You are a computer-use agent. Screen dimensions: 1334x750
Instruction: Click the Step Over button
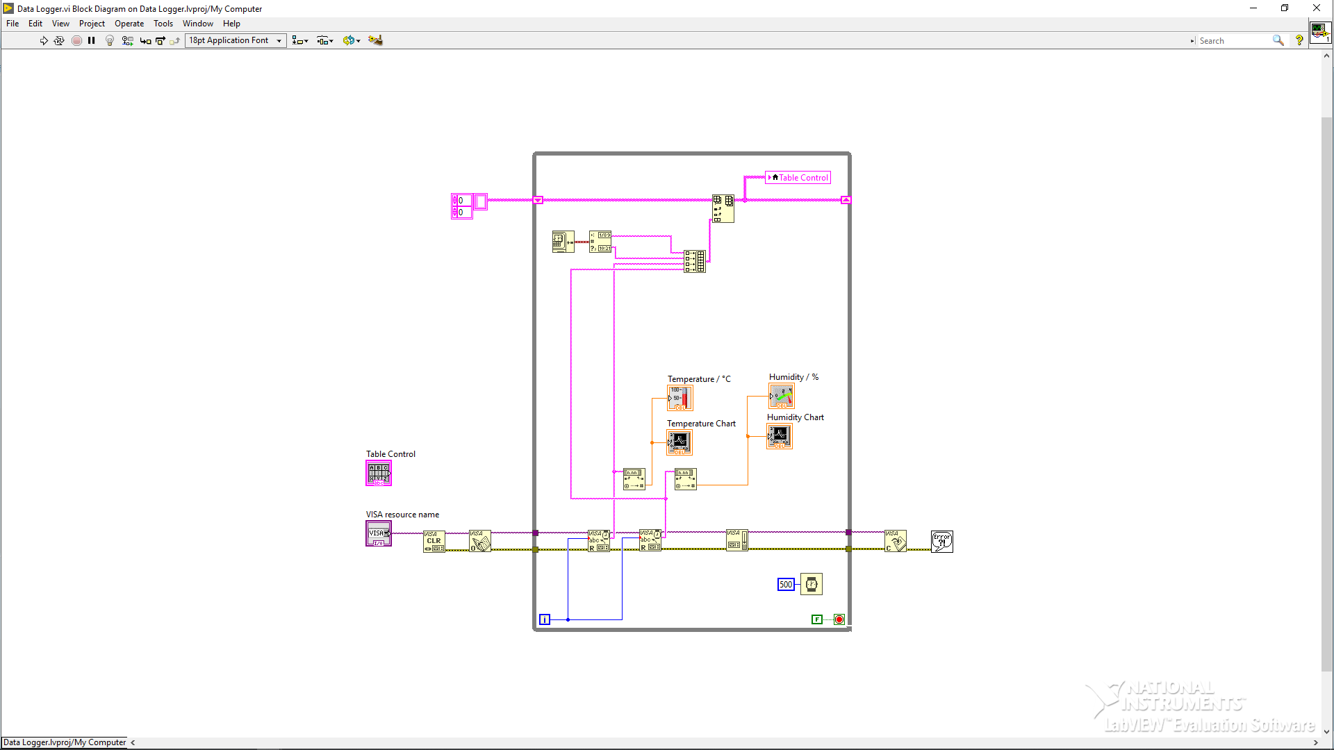click(160, 40)
